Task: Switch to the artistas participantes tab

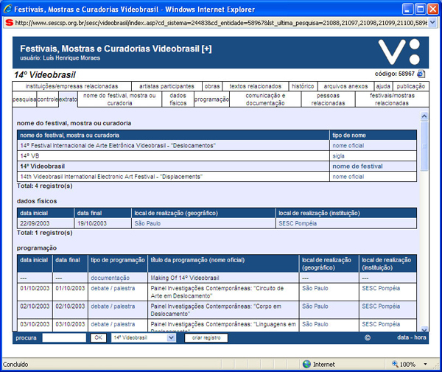Action: coord(166,86)
